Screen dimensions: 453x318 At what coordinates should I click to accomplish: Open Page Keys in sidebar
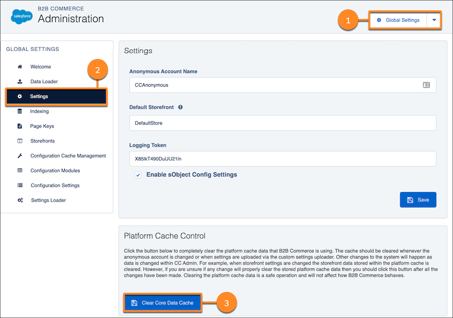tap(42, 126)
